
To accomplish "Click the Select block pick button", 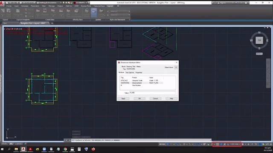I will 176,67.
